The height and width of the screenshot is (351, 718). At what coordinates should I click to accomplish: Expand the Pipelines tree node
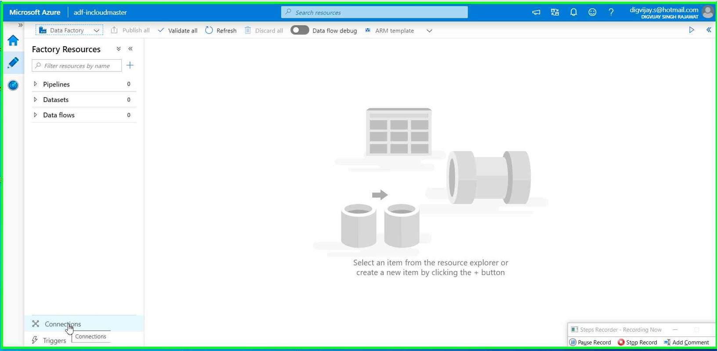36,84
